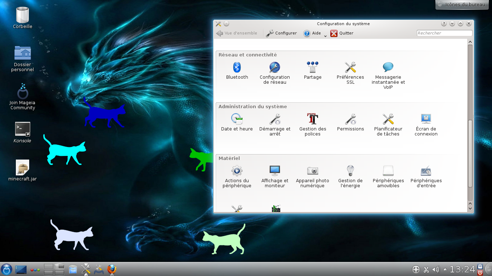Open Mageia Control Center from the panel
492x276 pixels.
click(x=99, y=269)
